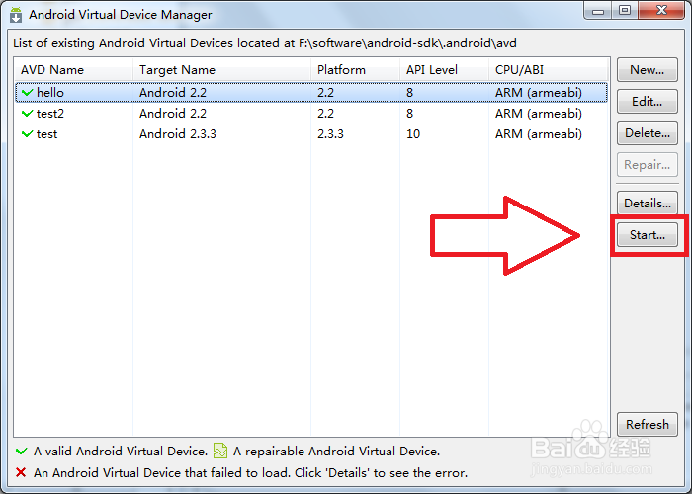Image resolution: width=692 pixels, height=494 pixels.
Task: Open the Details... dialog
Action: (x=647, y=204)
